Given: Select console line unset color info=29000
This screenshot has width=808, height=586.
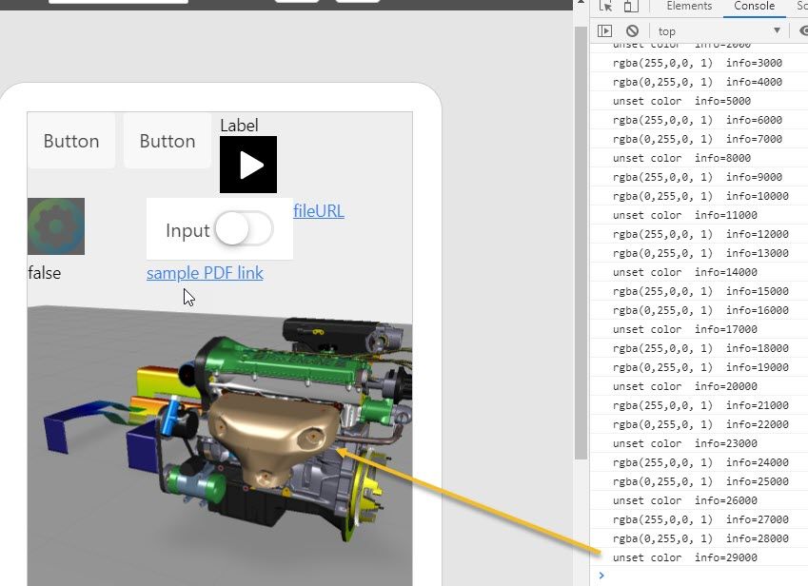Looking at the screenshot, I should click(x=698, y=558).
